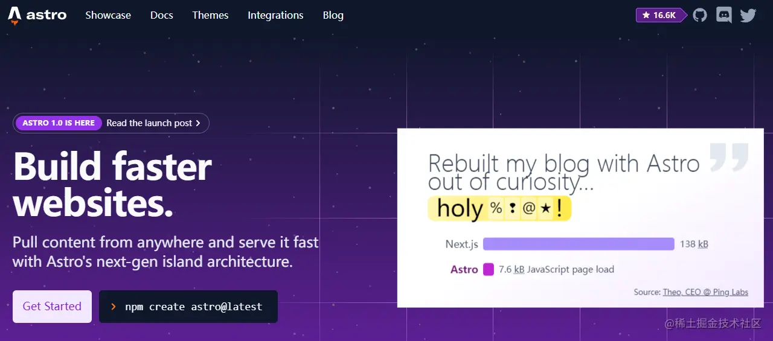
Task: Click the orange prompt arrow before npm command
Action: coord(114,307)
